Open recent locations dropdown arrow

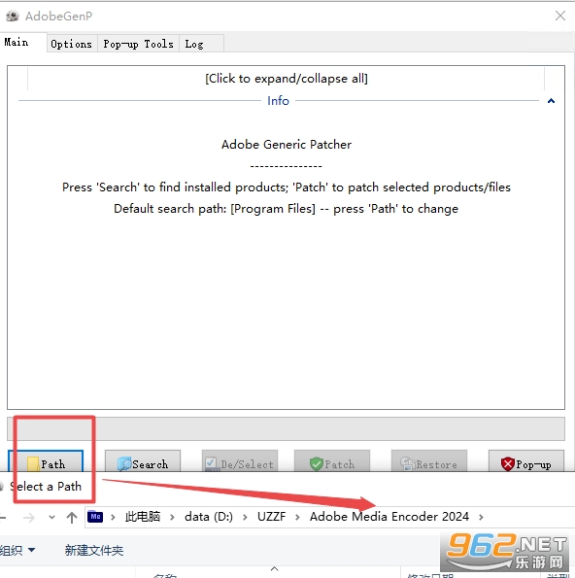52,517
